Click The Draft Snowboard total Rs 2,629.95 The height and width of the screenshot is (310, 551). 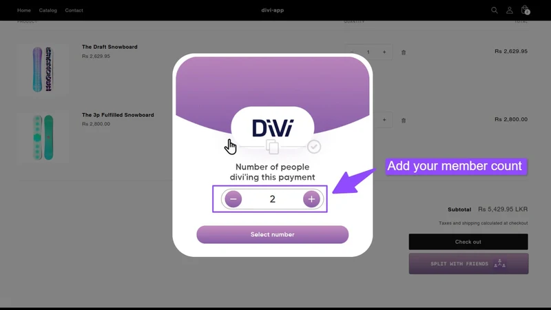click(511, 51)
